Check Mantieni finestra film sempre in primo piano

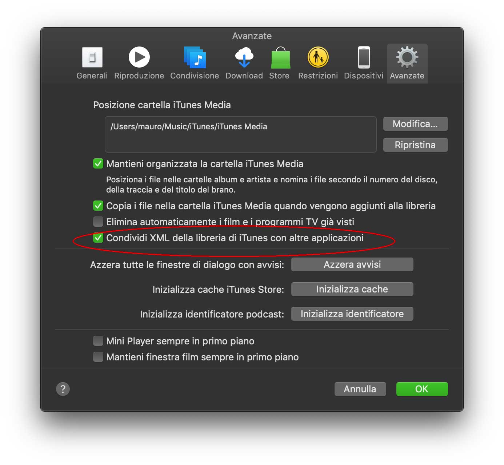[x=98, y=357]
